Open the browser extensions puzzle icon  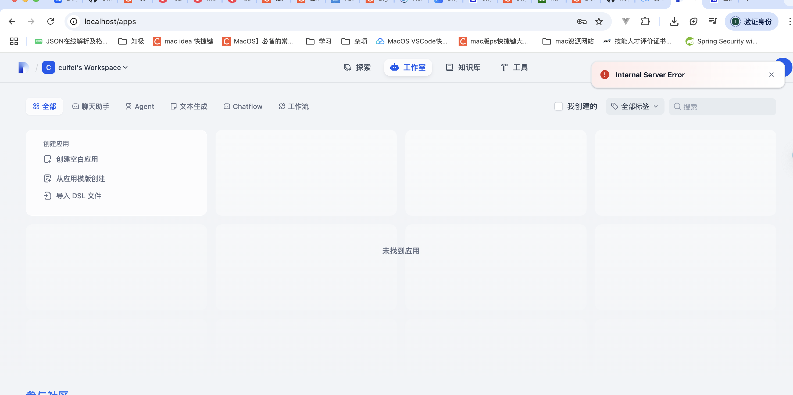point(645,21)
